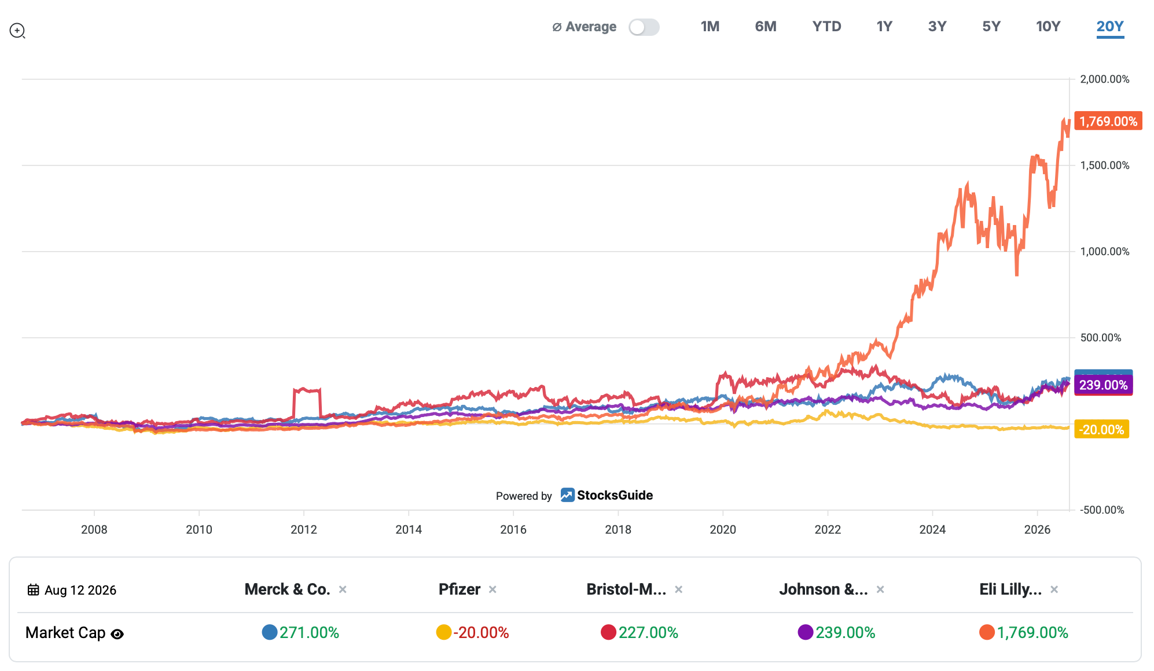The image size is (1154, 671).
Task: Click the 239.00% chart end label
Action: pos(1104,385)
